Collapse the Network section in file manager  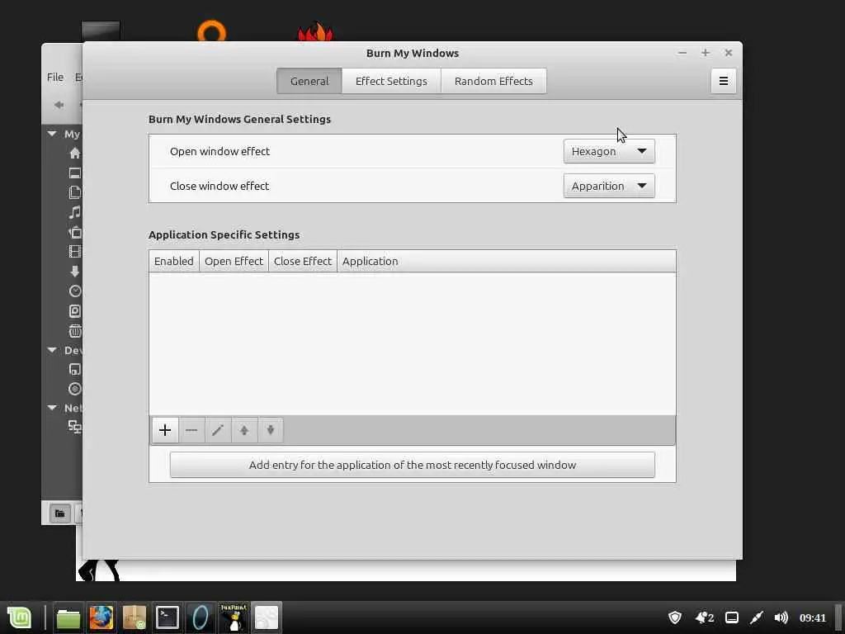52,408
